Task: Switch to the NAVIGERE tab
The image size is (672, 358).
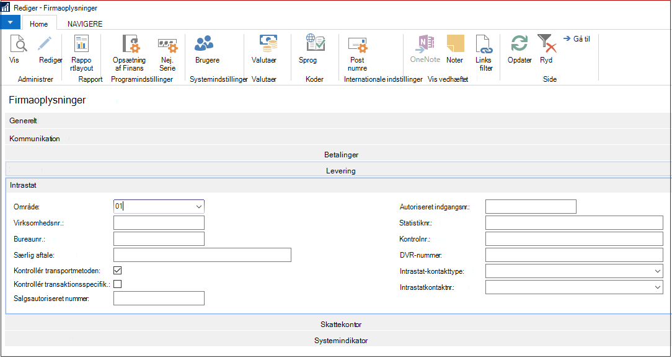Action: (x=85, y=24)
